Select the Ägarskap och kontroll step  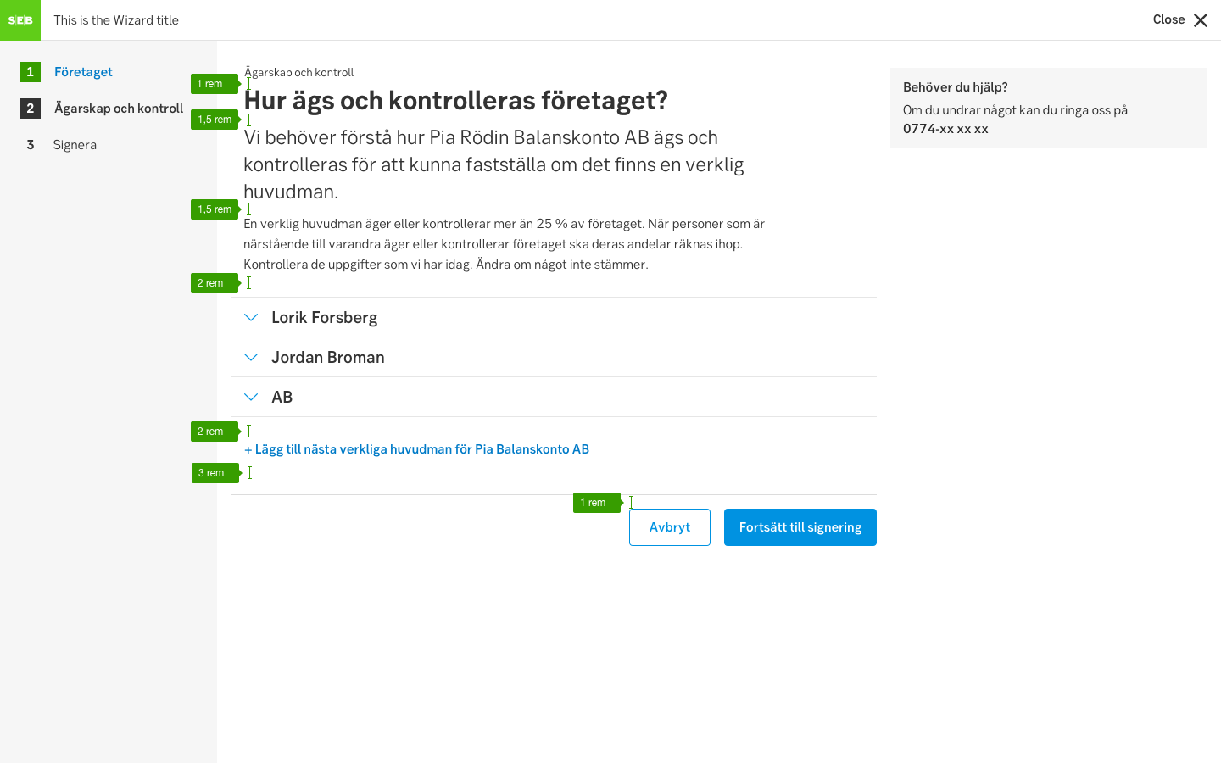click(119, 109)
